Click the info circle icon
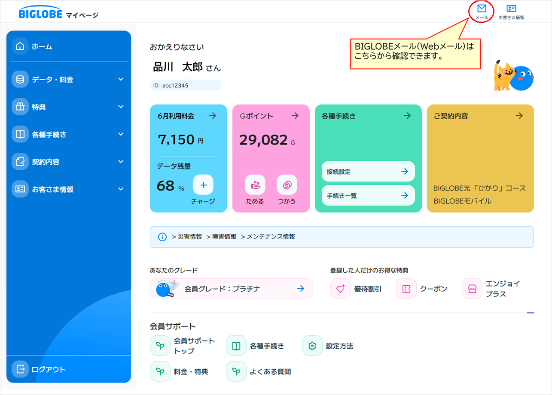 162,237
